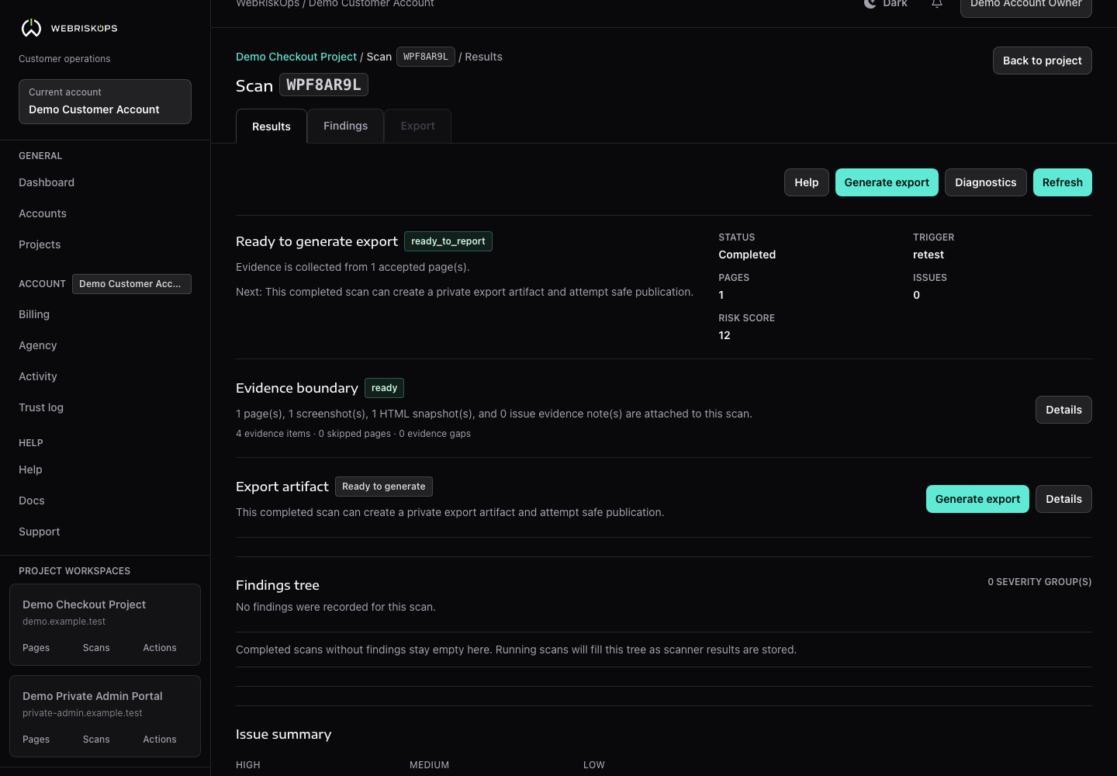Go to Dashboard in sidebar
The width and height of the screenshot is (1117, 776).
[47, 182]
